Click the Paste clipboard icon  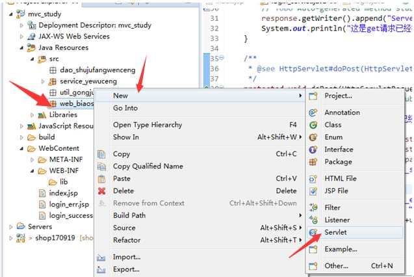(x=101, y=179)
